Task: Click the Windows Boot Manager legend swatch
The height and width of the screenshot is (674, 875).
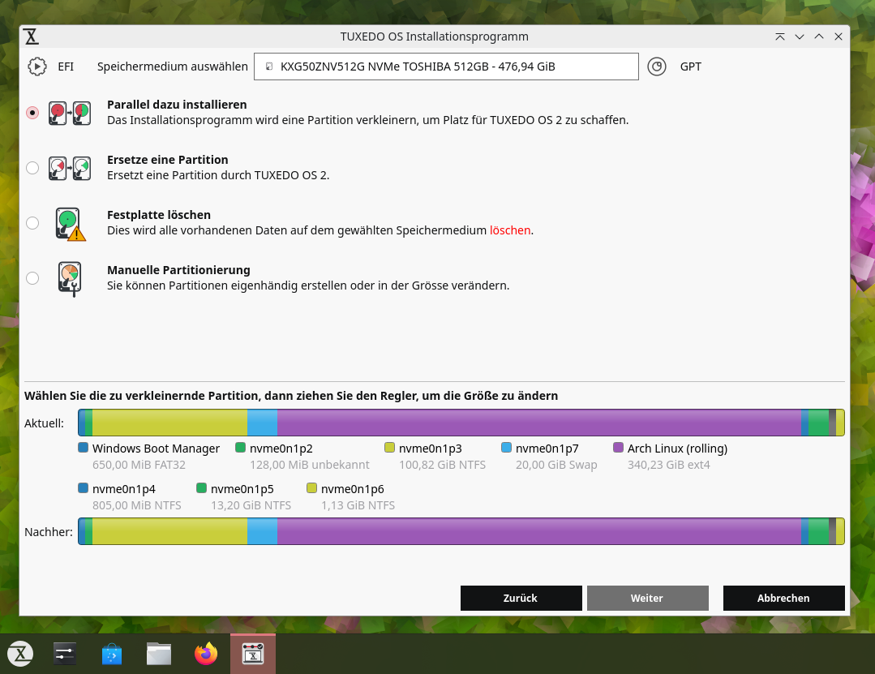Action: pyautogui.click(x=84, y=448)
